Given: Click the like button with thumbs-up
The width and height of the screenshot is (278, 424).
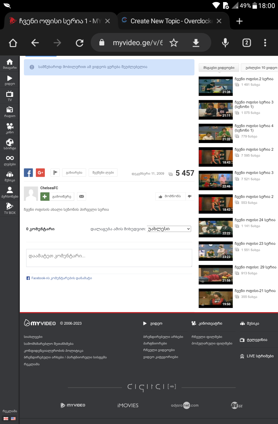Looking at the screenshot, I should coord(170,197).
